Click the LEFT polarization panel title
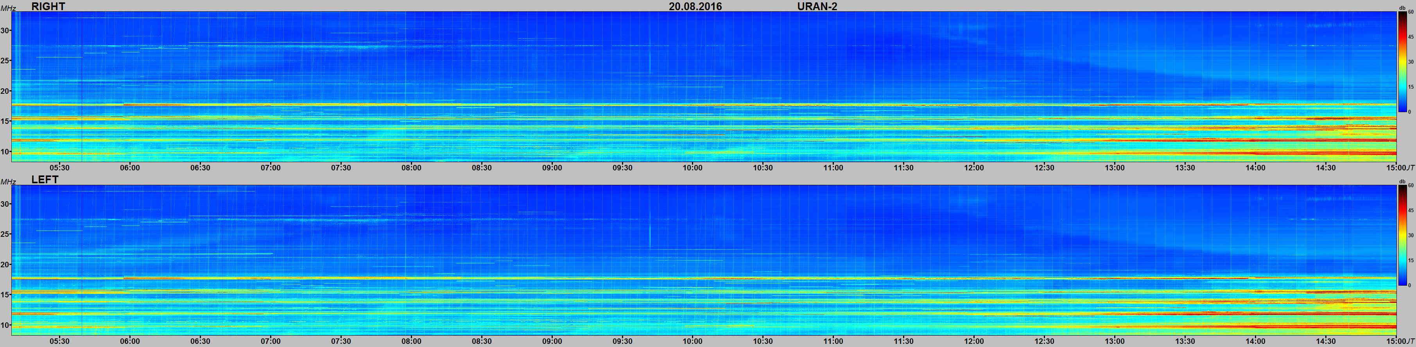This screenshot has height=347, width=1416. (x=45, y=179)
